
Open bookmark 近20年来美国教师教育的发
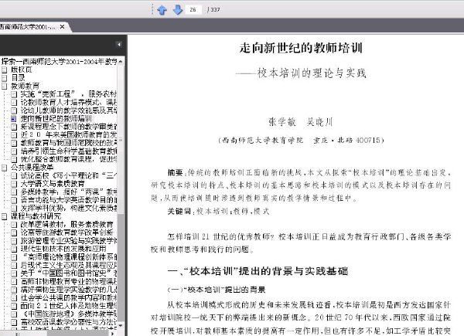(x=69, y=134)
